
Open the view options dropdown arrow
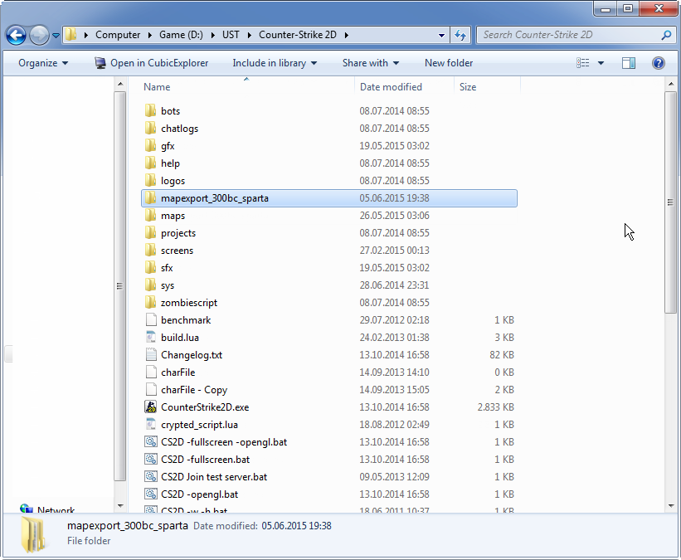click(x=601, y=63)
